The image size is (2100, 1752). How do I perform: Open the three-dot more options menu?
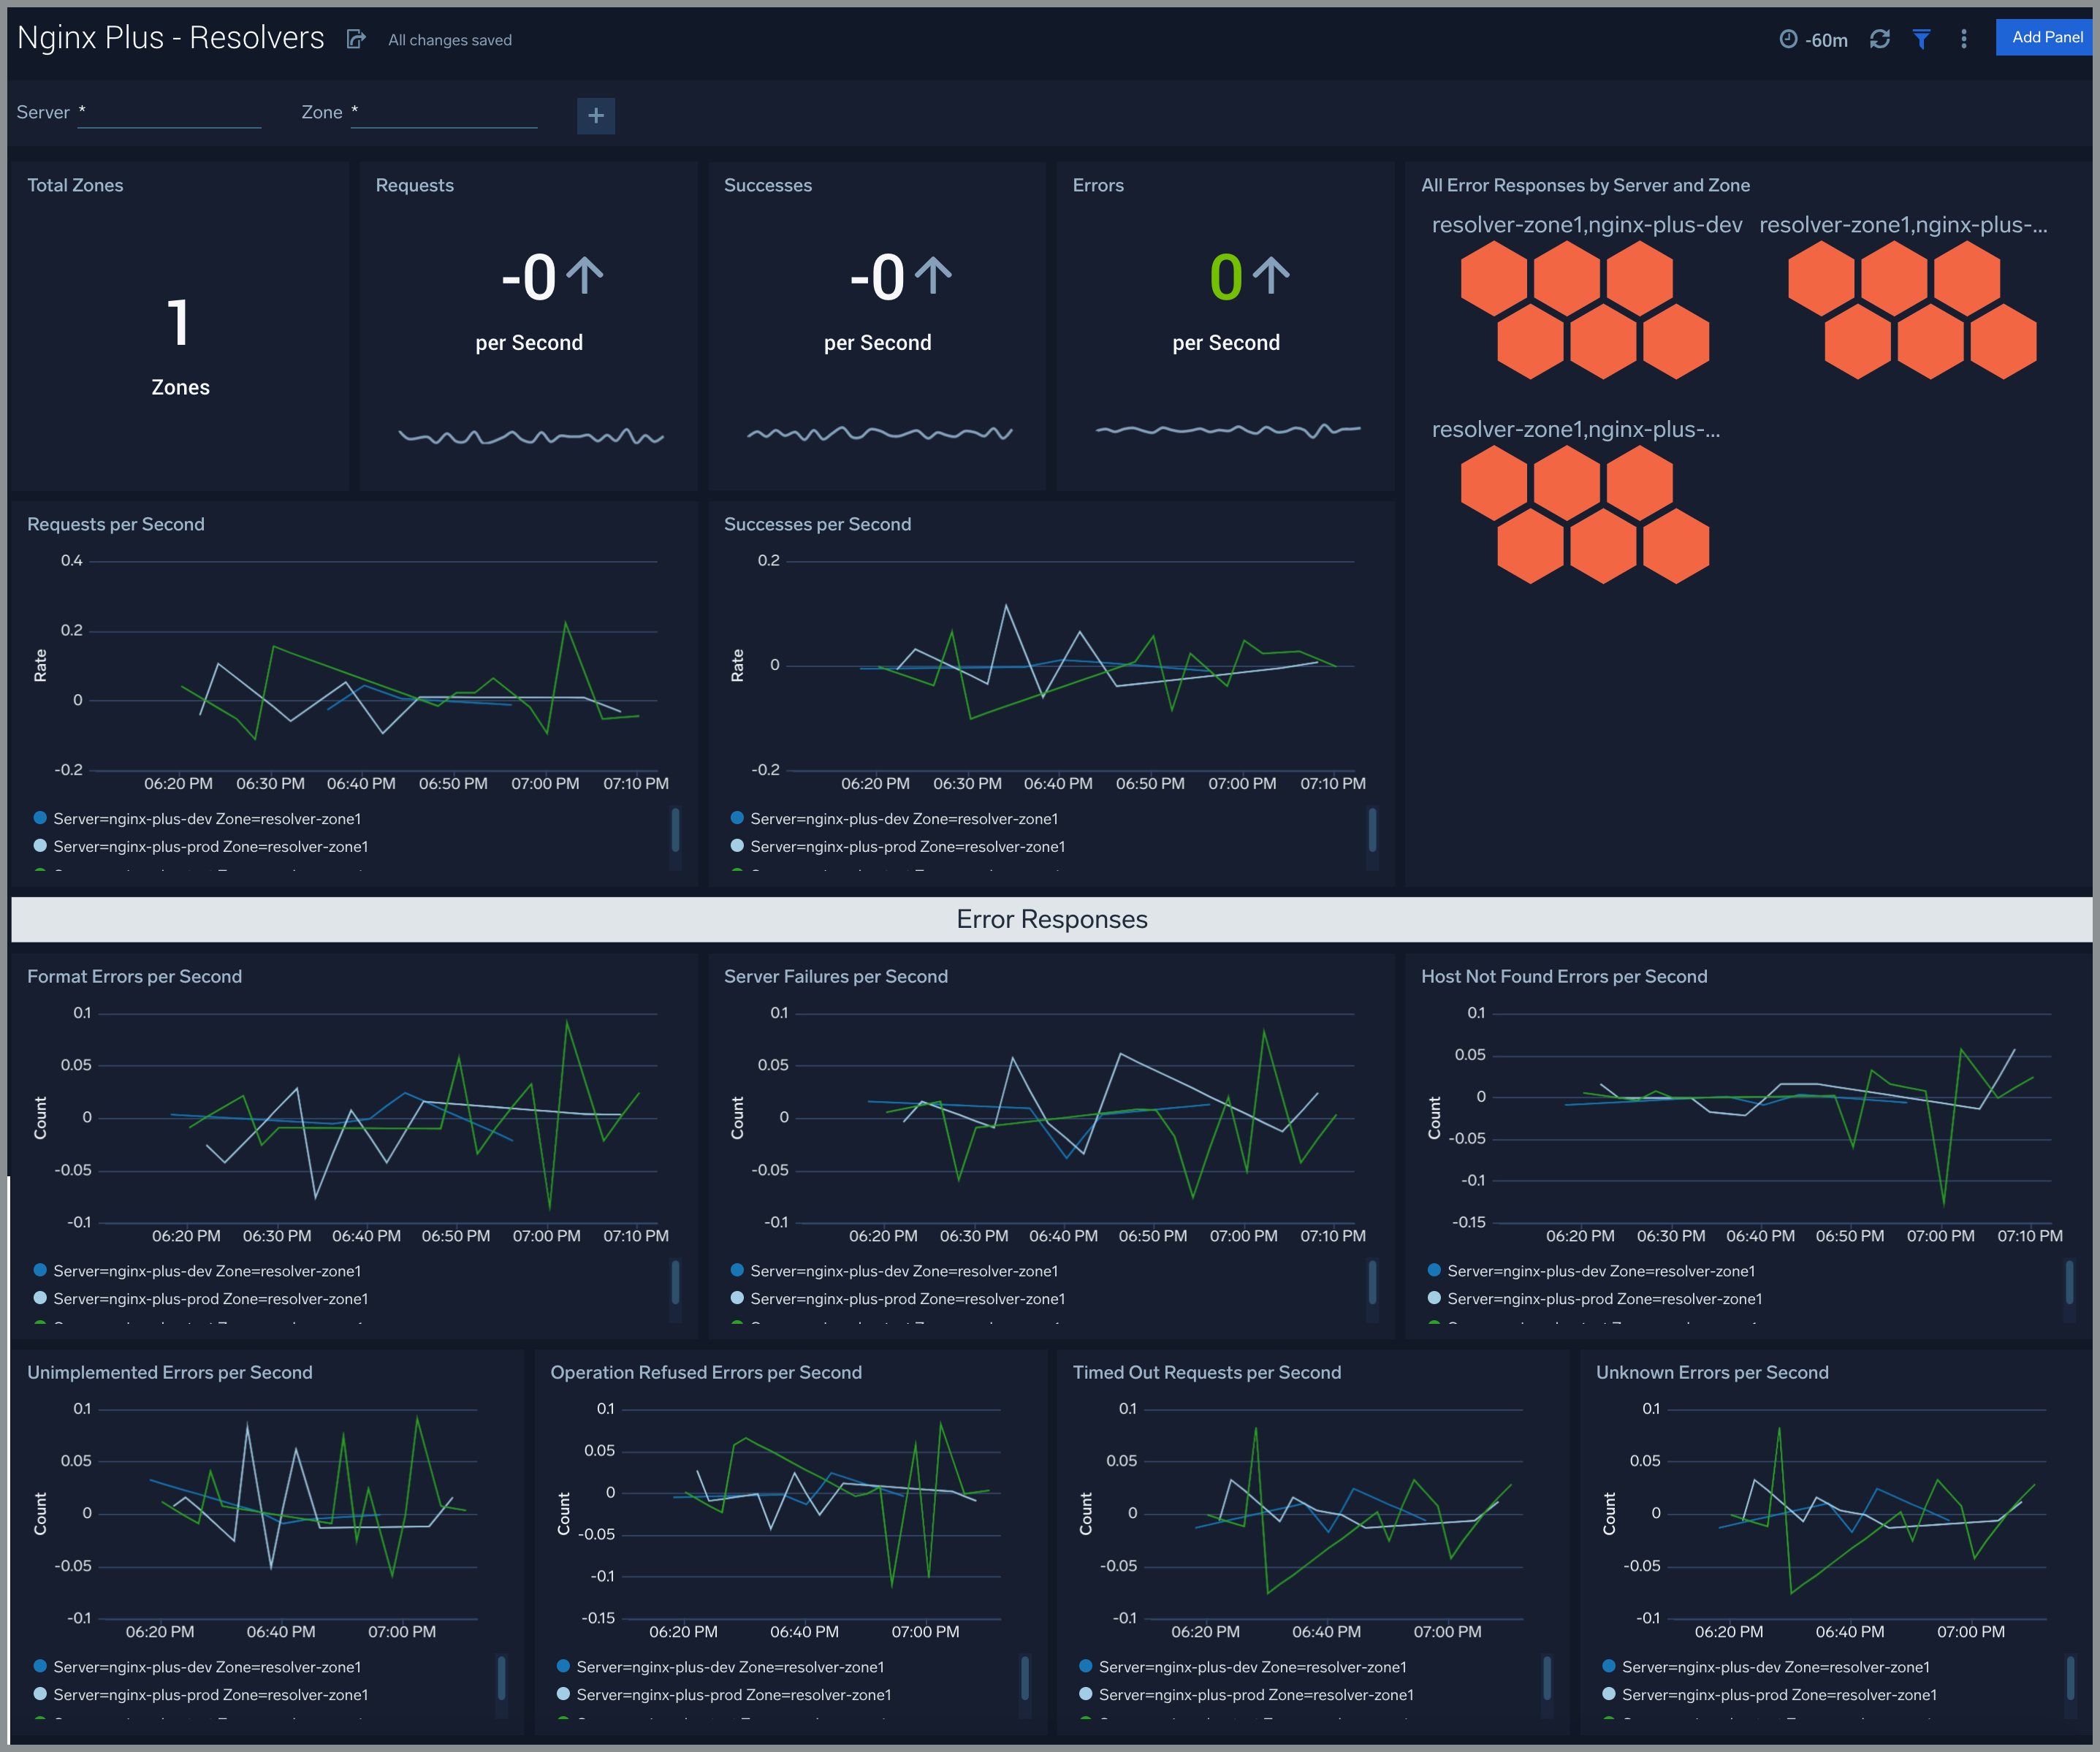coord(1964,39)
